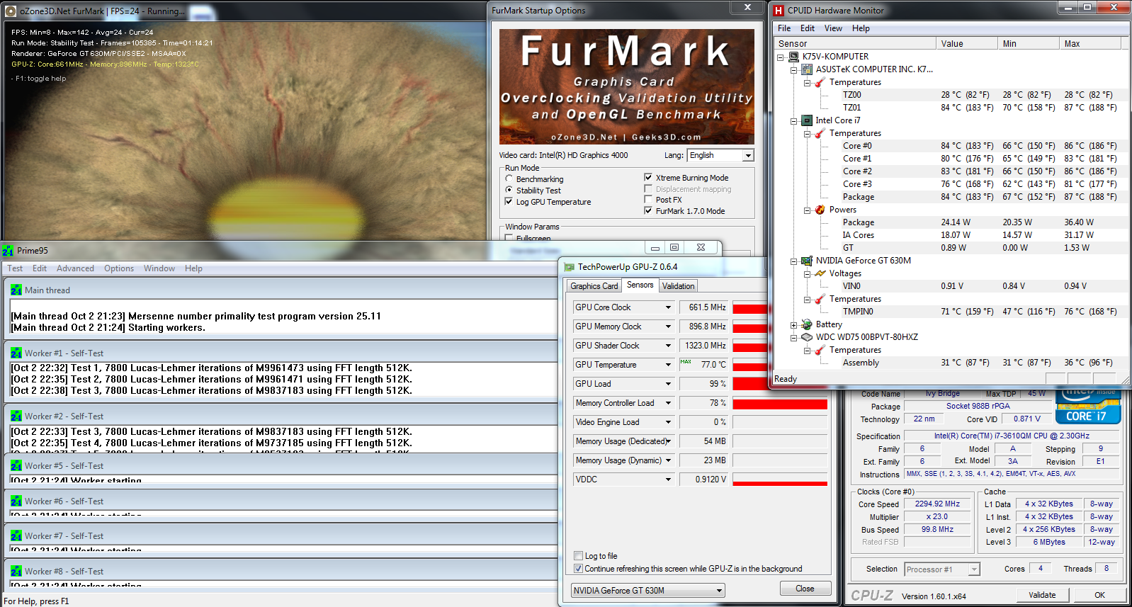1132x607 pixels.
Task: Click the CPU-Z OK button
Action: 1099,595
